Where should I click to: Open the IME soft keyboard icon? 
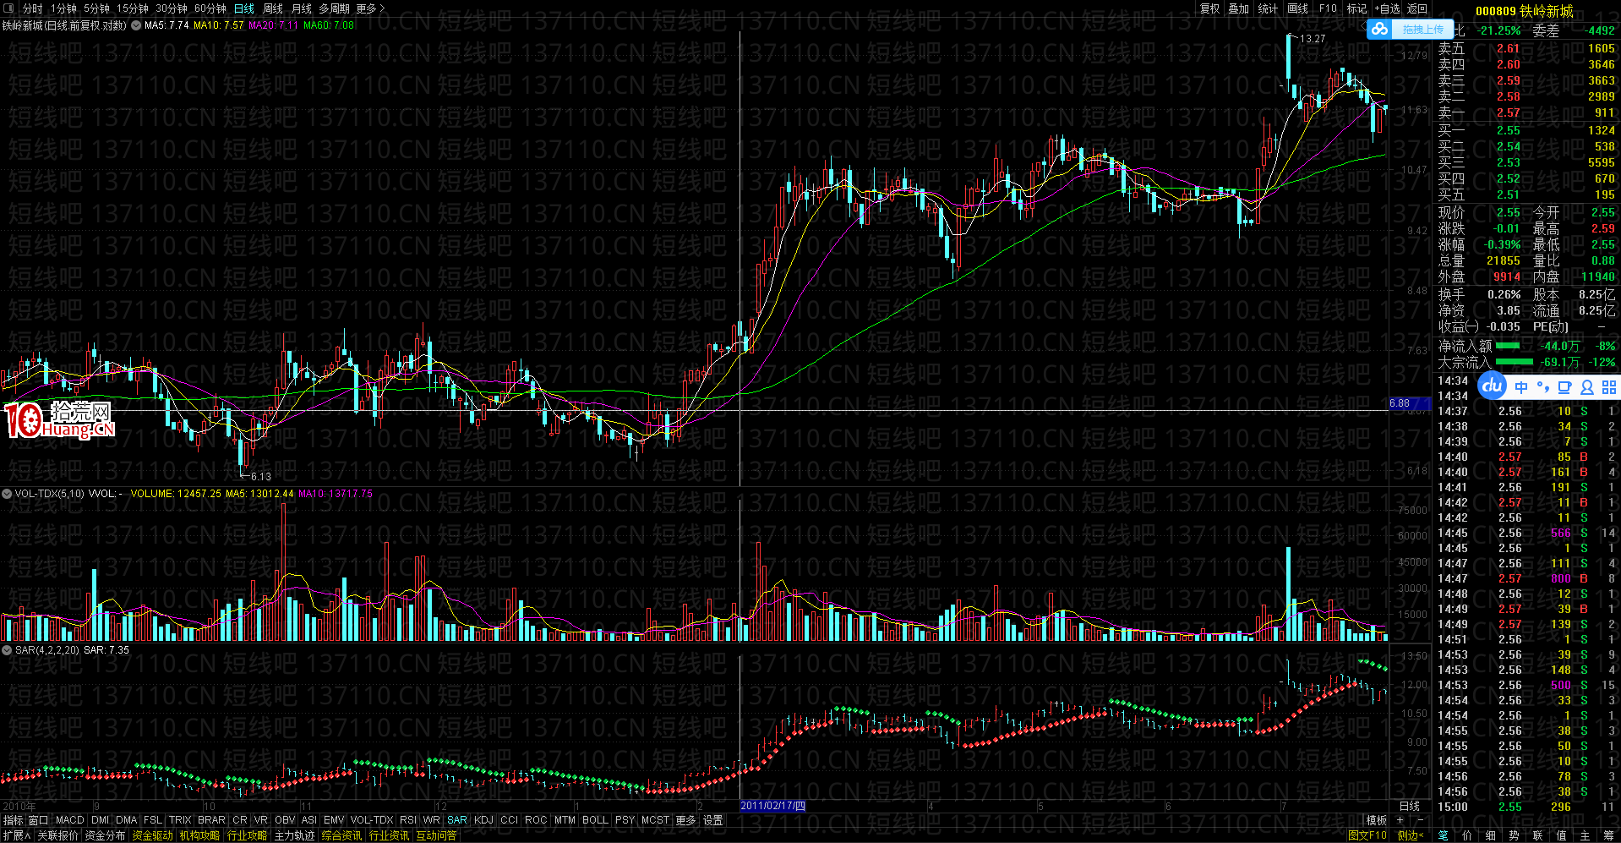pos(1564,387)
